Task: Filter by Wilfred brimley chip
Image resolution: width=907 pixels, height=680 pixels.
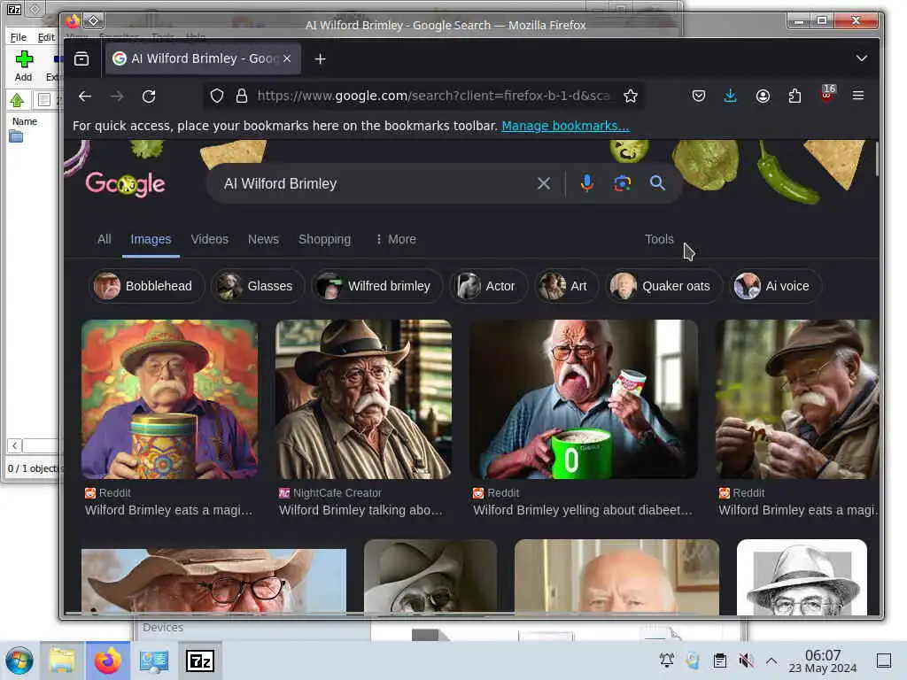Action: (376, 286)
